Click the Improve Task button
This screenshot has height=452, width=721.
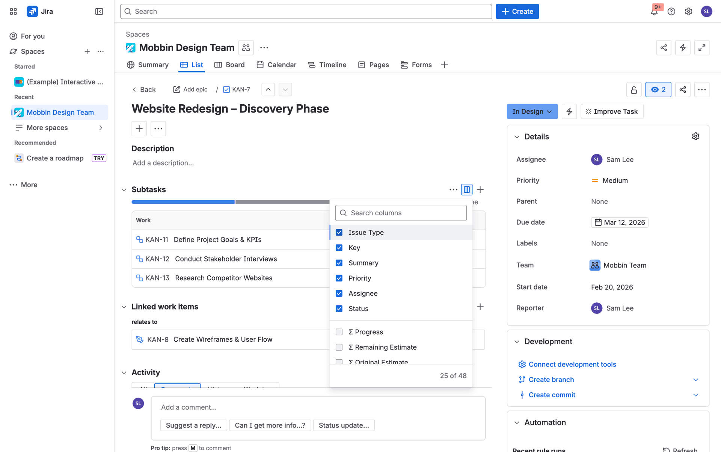pos(612,111)
